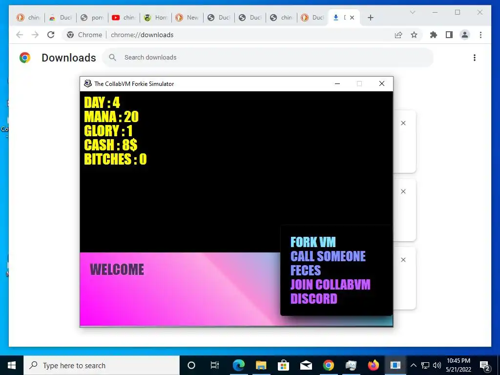Minimize the CollabVM Forkie Simulator window
500x375 pixels.
(x=337, y=83)
